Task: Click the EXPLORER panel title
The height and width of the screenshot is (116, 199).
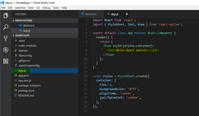Action: tap(21, 14)
